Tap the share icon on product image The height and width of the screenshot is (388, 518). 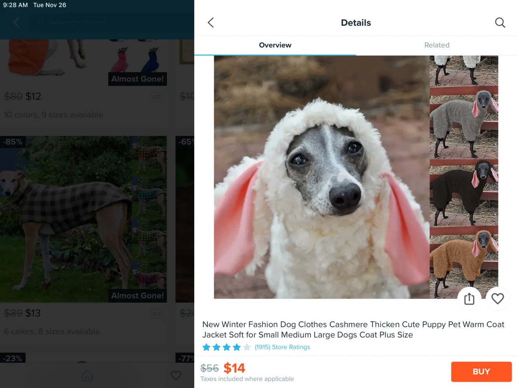[469, 299]
